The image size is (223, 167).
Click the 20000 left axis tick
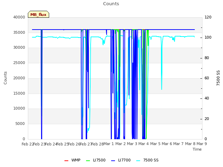click(x=19, y=78)
